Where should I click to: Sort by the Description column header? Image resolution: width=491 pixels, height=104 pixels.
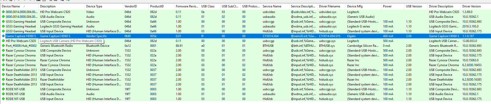point(61,6)
